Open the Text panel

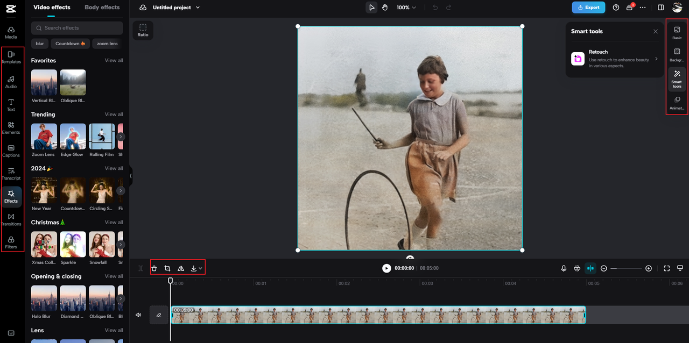click(x=11, y=105)
